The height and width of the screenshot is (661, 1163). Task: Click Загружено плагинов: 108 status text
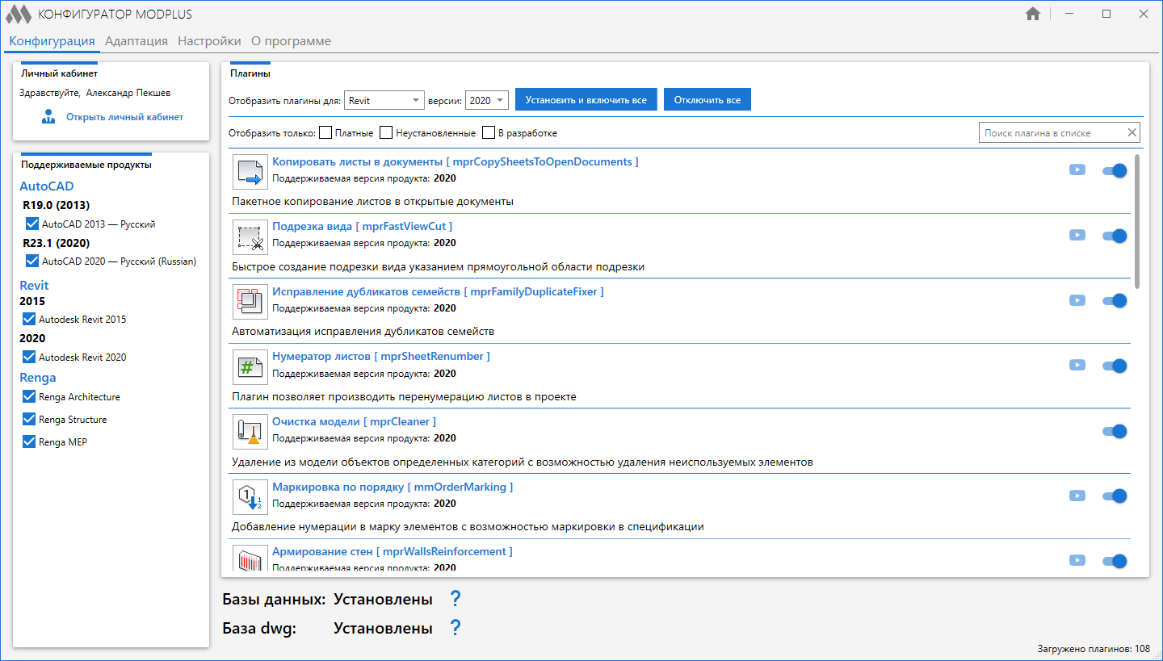1094,649
